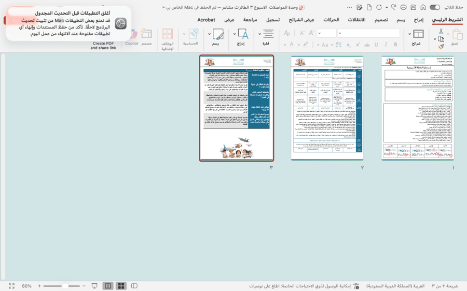Viewport: 467px width, 291px height.
Task: Toggle Strikethrough (ab) formatting
Action: [x=367, y=45]
